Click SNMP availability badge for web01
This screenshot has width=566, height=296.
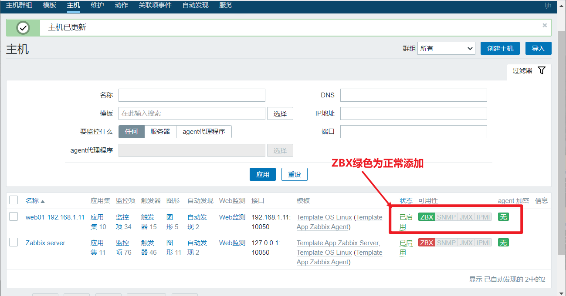(446, 217)
